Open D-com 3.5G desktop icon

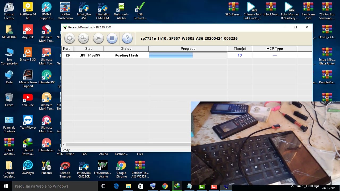coord(28,54)
